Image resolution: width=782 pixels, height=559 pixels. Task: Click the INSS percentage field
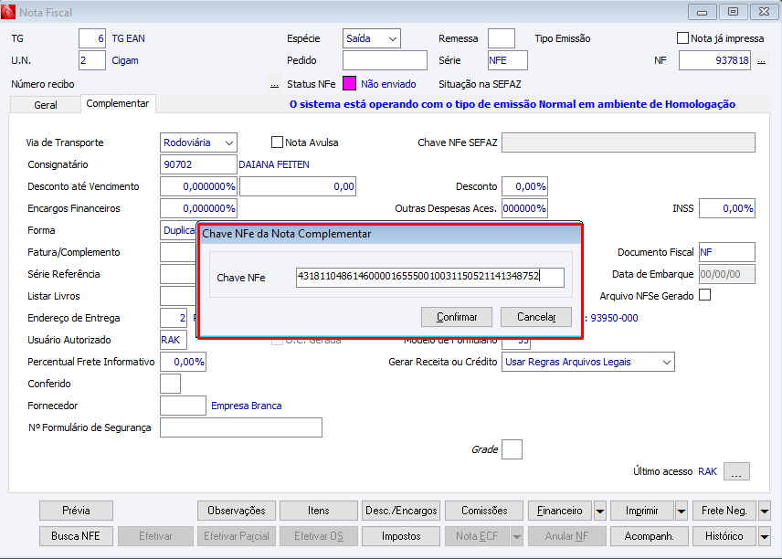pyautogui.click(x=727, y=208)
